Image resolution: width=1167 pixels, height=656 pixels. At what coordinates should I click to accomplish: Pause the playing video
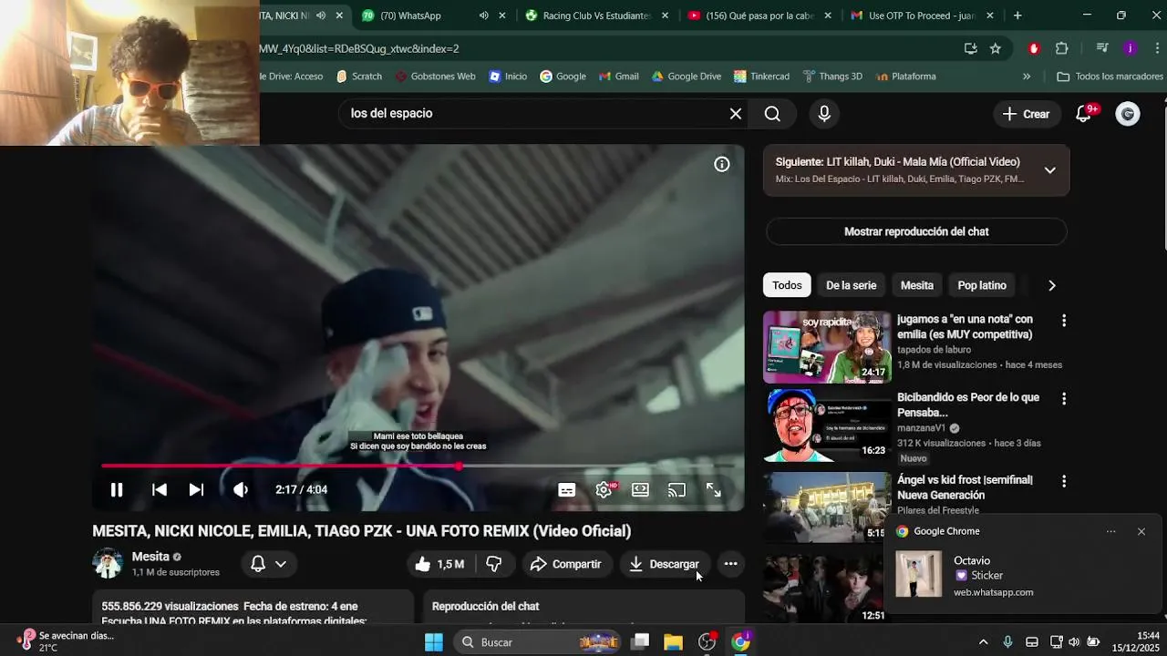click(x=117, y=490)
